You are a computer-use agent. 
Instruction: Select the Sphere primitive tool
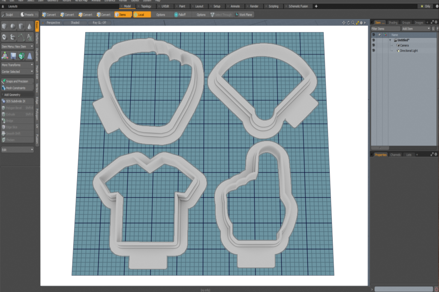pyautogui.click(x=12, y=27)
